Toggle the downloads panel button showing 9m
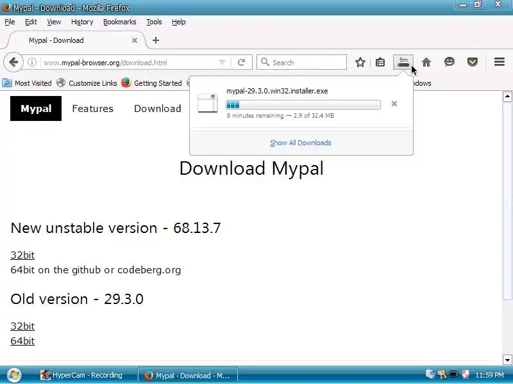 coord(403,61)
